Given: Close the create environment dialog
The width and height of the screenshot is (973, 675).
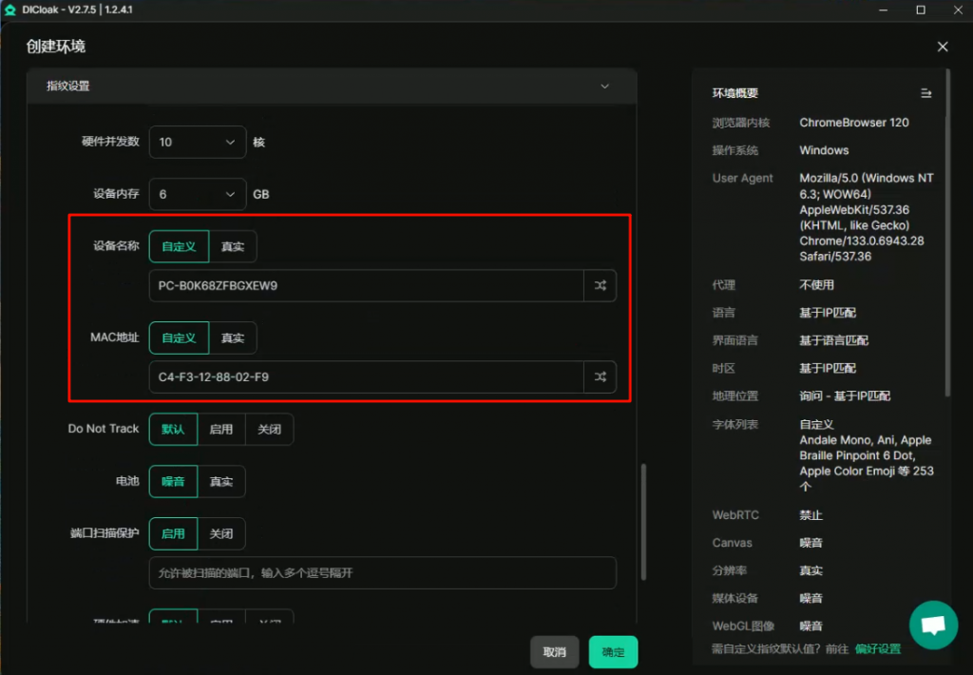Looking at the screenshot, I should [x=942, y=47].
